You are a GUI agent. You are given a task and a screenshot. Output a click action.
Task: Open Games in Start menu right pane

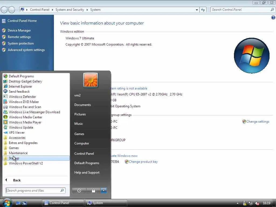79,134
